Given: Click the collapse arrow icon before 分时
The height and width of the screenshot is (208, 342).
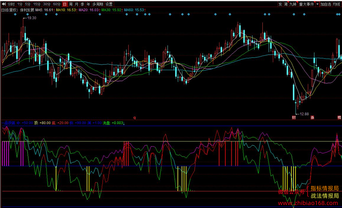Looking at the screenshot, I should click(x=4, y=4).
